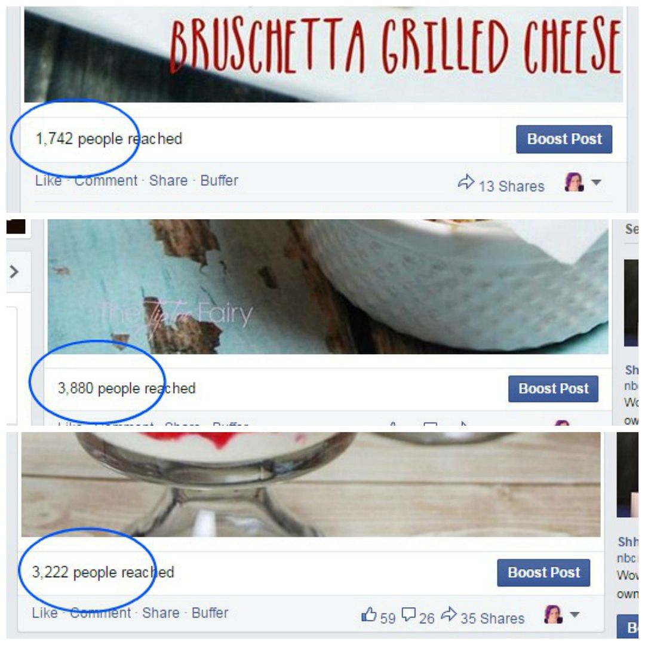
Task: Click Like link under the 3,222 reach post
Action: pyautogui.click(x=44, y=613)
